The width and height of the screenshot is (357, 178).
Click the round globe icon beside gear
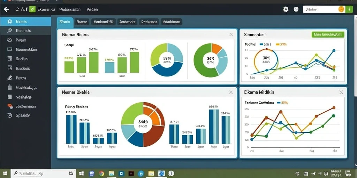point(296,9)
